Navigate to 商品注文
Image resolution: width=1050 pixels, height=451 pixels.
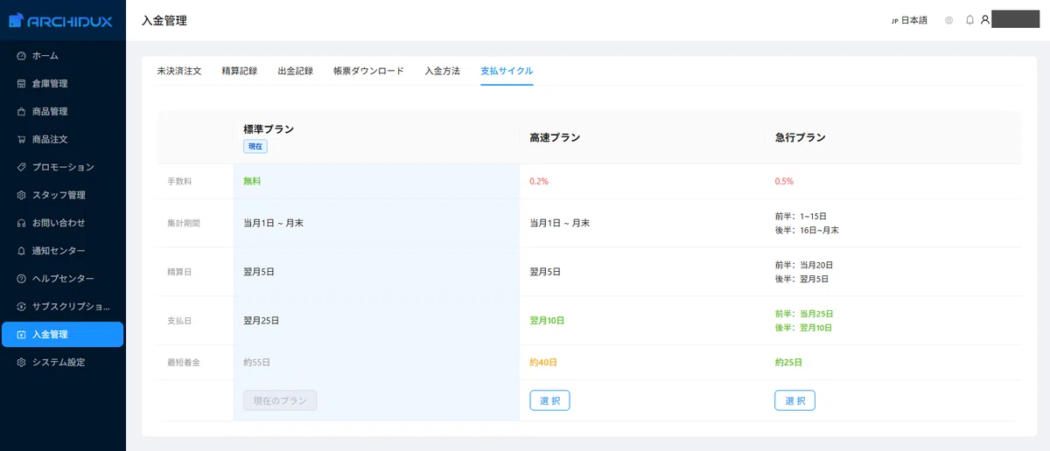63,139
